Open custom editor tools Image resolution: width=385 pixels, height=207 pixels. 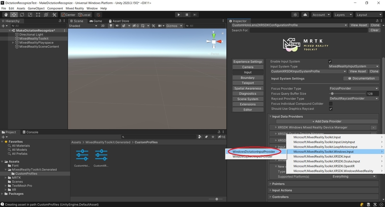point(54,15)
